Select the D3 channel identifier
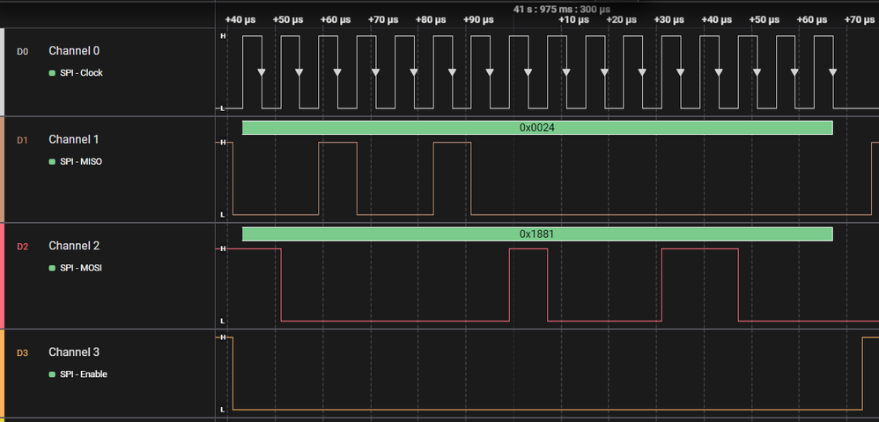 pos(22,353)
